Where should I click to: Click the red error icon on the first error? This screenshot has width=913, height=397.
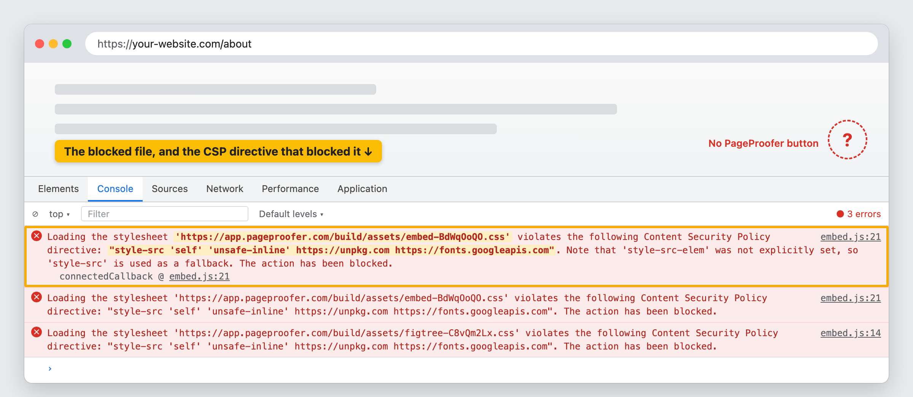pos(37,236)
